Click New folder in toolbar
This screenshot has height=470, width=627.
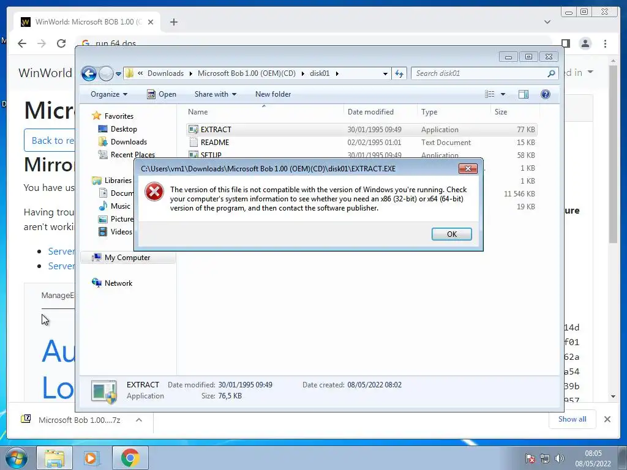[273, 94]
